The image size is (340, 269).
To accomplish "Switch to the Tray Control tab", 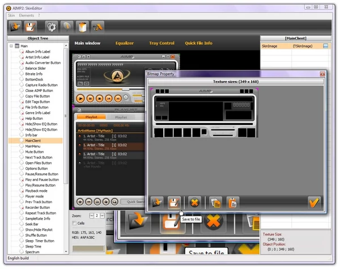I will (x=161, y=43).
